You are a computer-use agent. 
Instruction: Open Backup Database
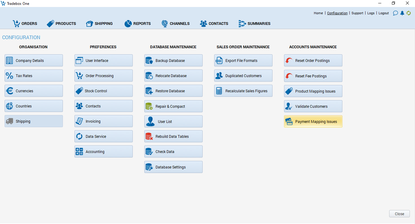click(173, 60)
